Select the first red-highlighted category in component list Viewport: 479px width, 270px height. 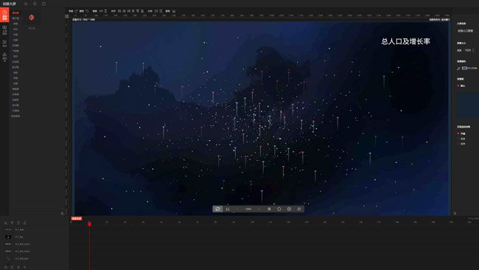[15, 13]
